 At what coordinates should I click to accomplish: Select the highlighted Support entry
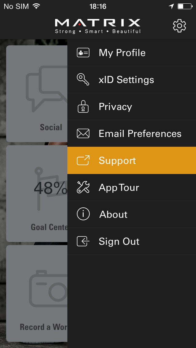132,160
